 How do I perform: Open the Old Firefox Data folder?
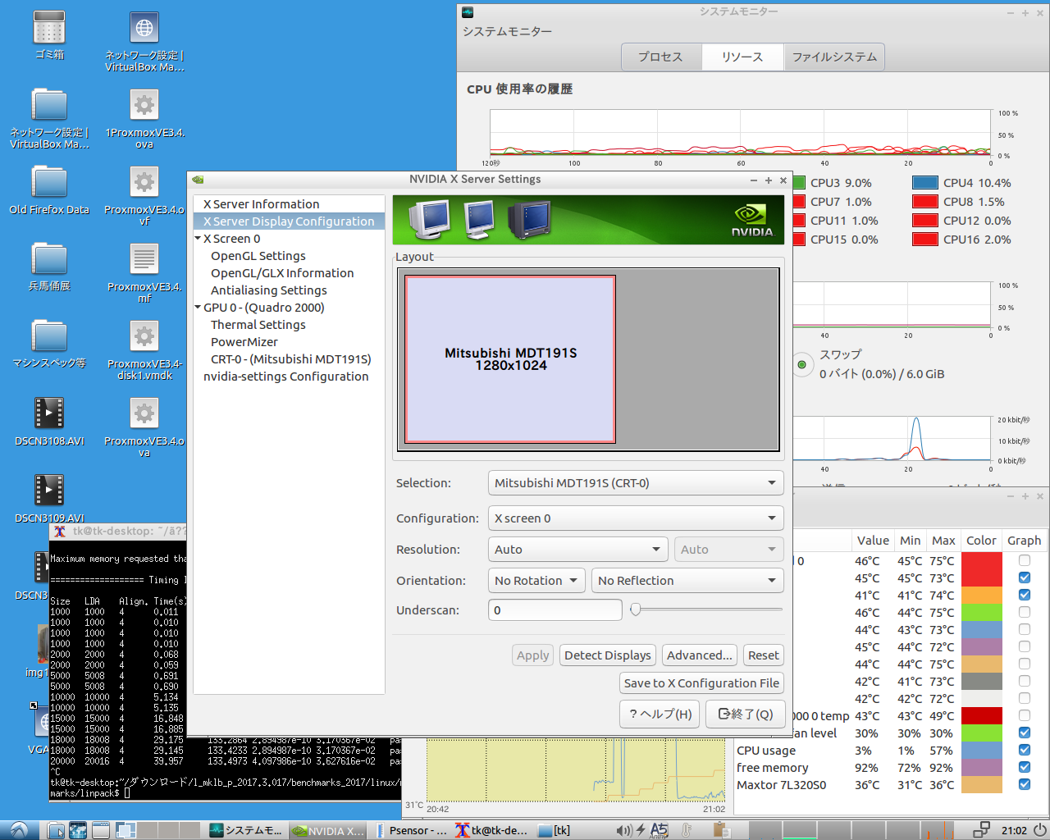coord(49,182)
